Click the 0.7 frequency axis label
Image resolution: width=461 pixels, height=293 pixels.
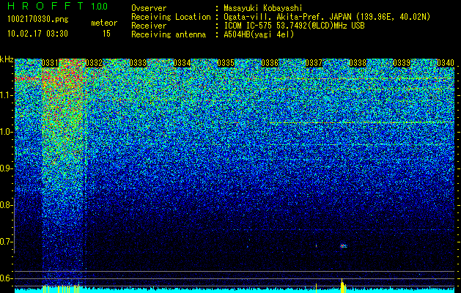(6, 242)
